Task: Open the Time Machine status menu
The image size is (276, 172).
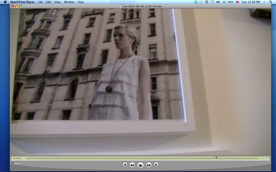Action: [x=206, y=2]
